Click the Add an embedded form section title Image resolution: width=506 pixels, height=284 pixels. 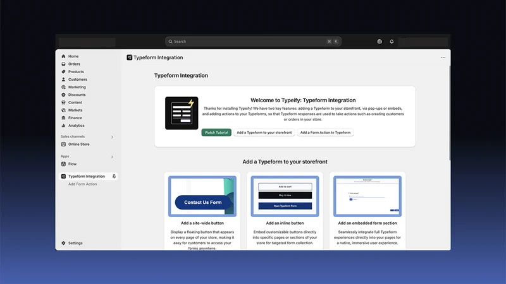click(x=367, y=223)
